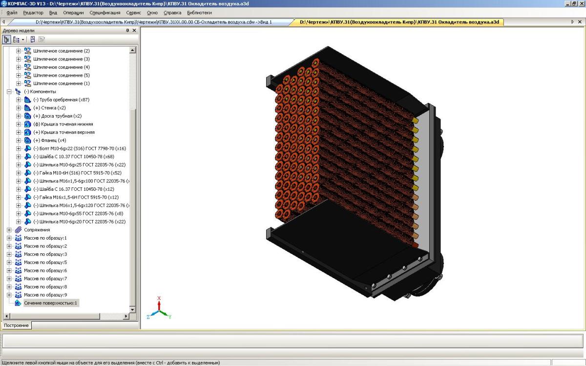The width and height of the screenshot is (586, 366).
Task: Click the Сопряжения paperclip icon
Action: coord(18,230)
